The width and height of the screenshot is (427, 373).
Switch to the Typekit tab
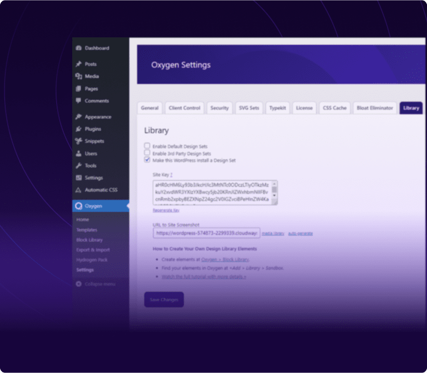[x=277, y=108]
